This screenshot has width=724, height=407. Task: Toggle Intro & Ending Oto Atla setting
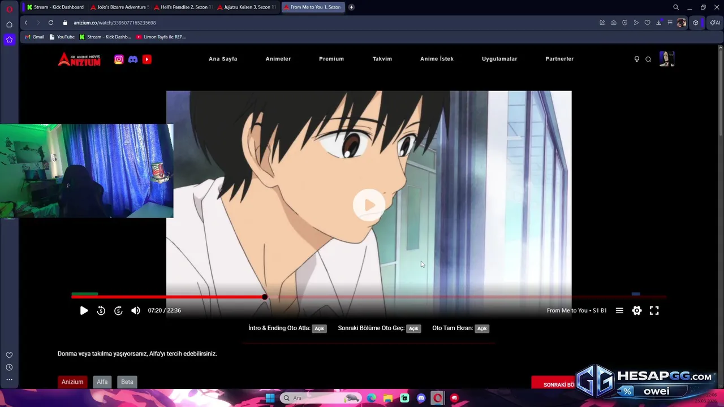click(x=320, y=328)
